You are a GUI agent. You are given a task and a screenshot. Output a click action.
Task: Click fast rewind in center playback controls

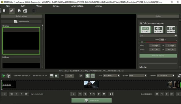(80, 94)
